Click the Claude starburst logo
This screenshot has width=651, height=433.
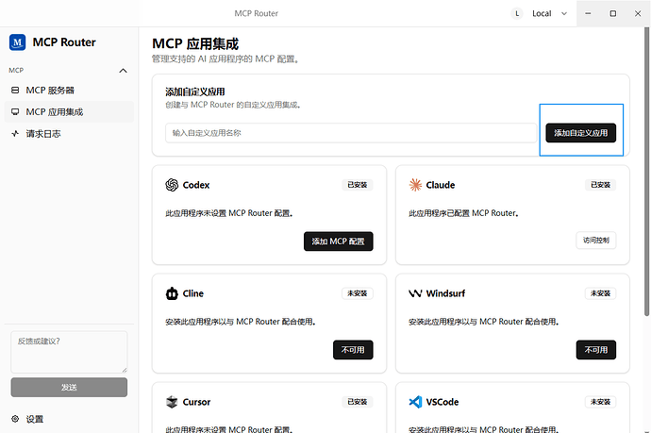[x=415, y=185]
